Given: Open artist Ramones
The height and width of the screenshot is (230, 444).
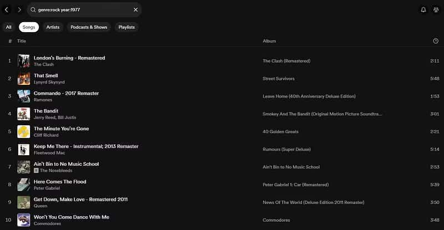Looking at the screenshot, I should click(43, 100).
